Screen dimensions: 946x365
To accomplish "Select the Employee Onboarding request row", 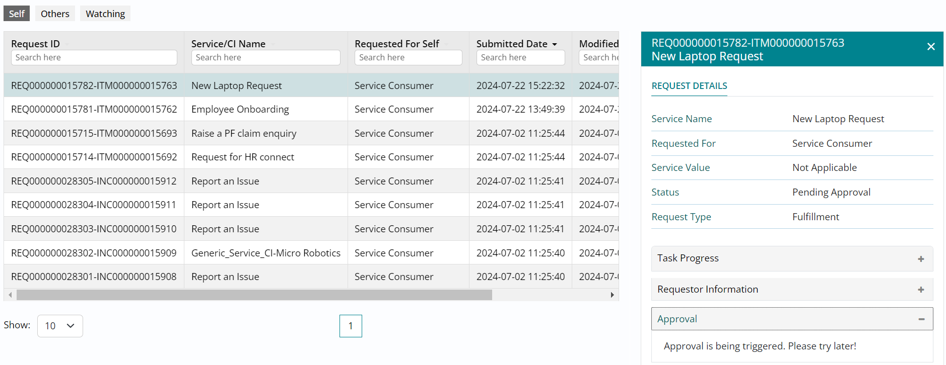I will tap(240, 109).
